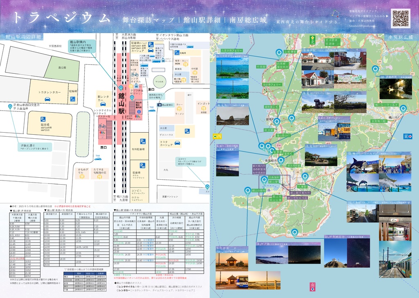
Task: Open the orca statue Sea World photo
Action: point(363,164)
